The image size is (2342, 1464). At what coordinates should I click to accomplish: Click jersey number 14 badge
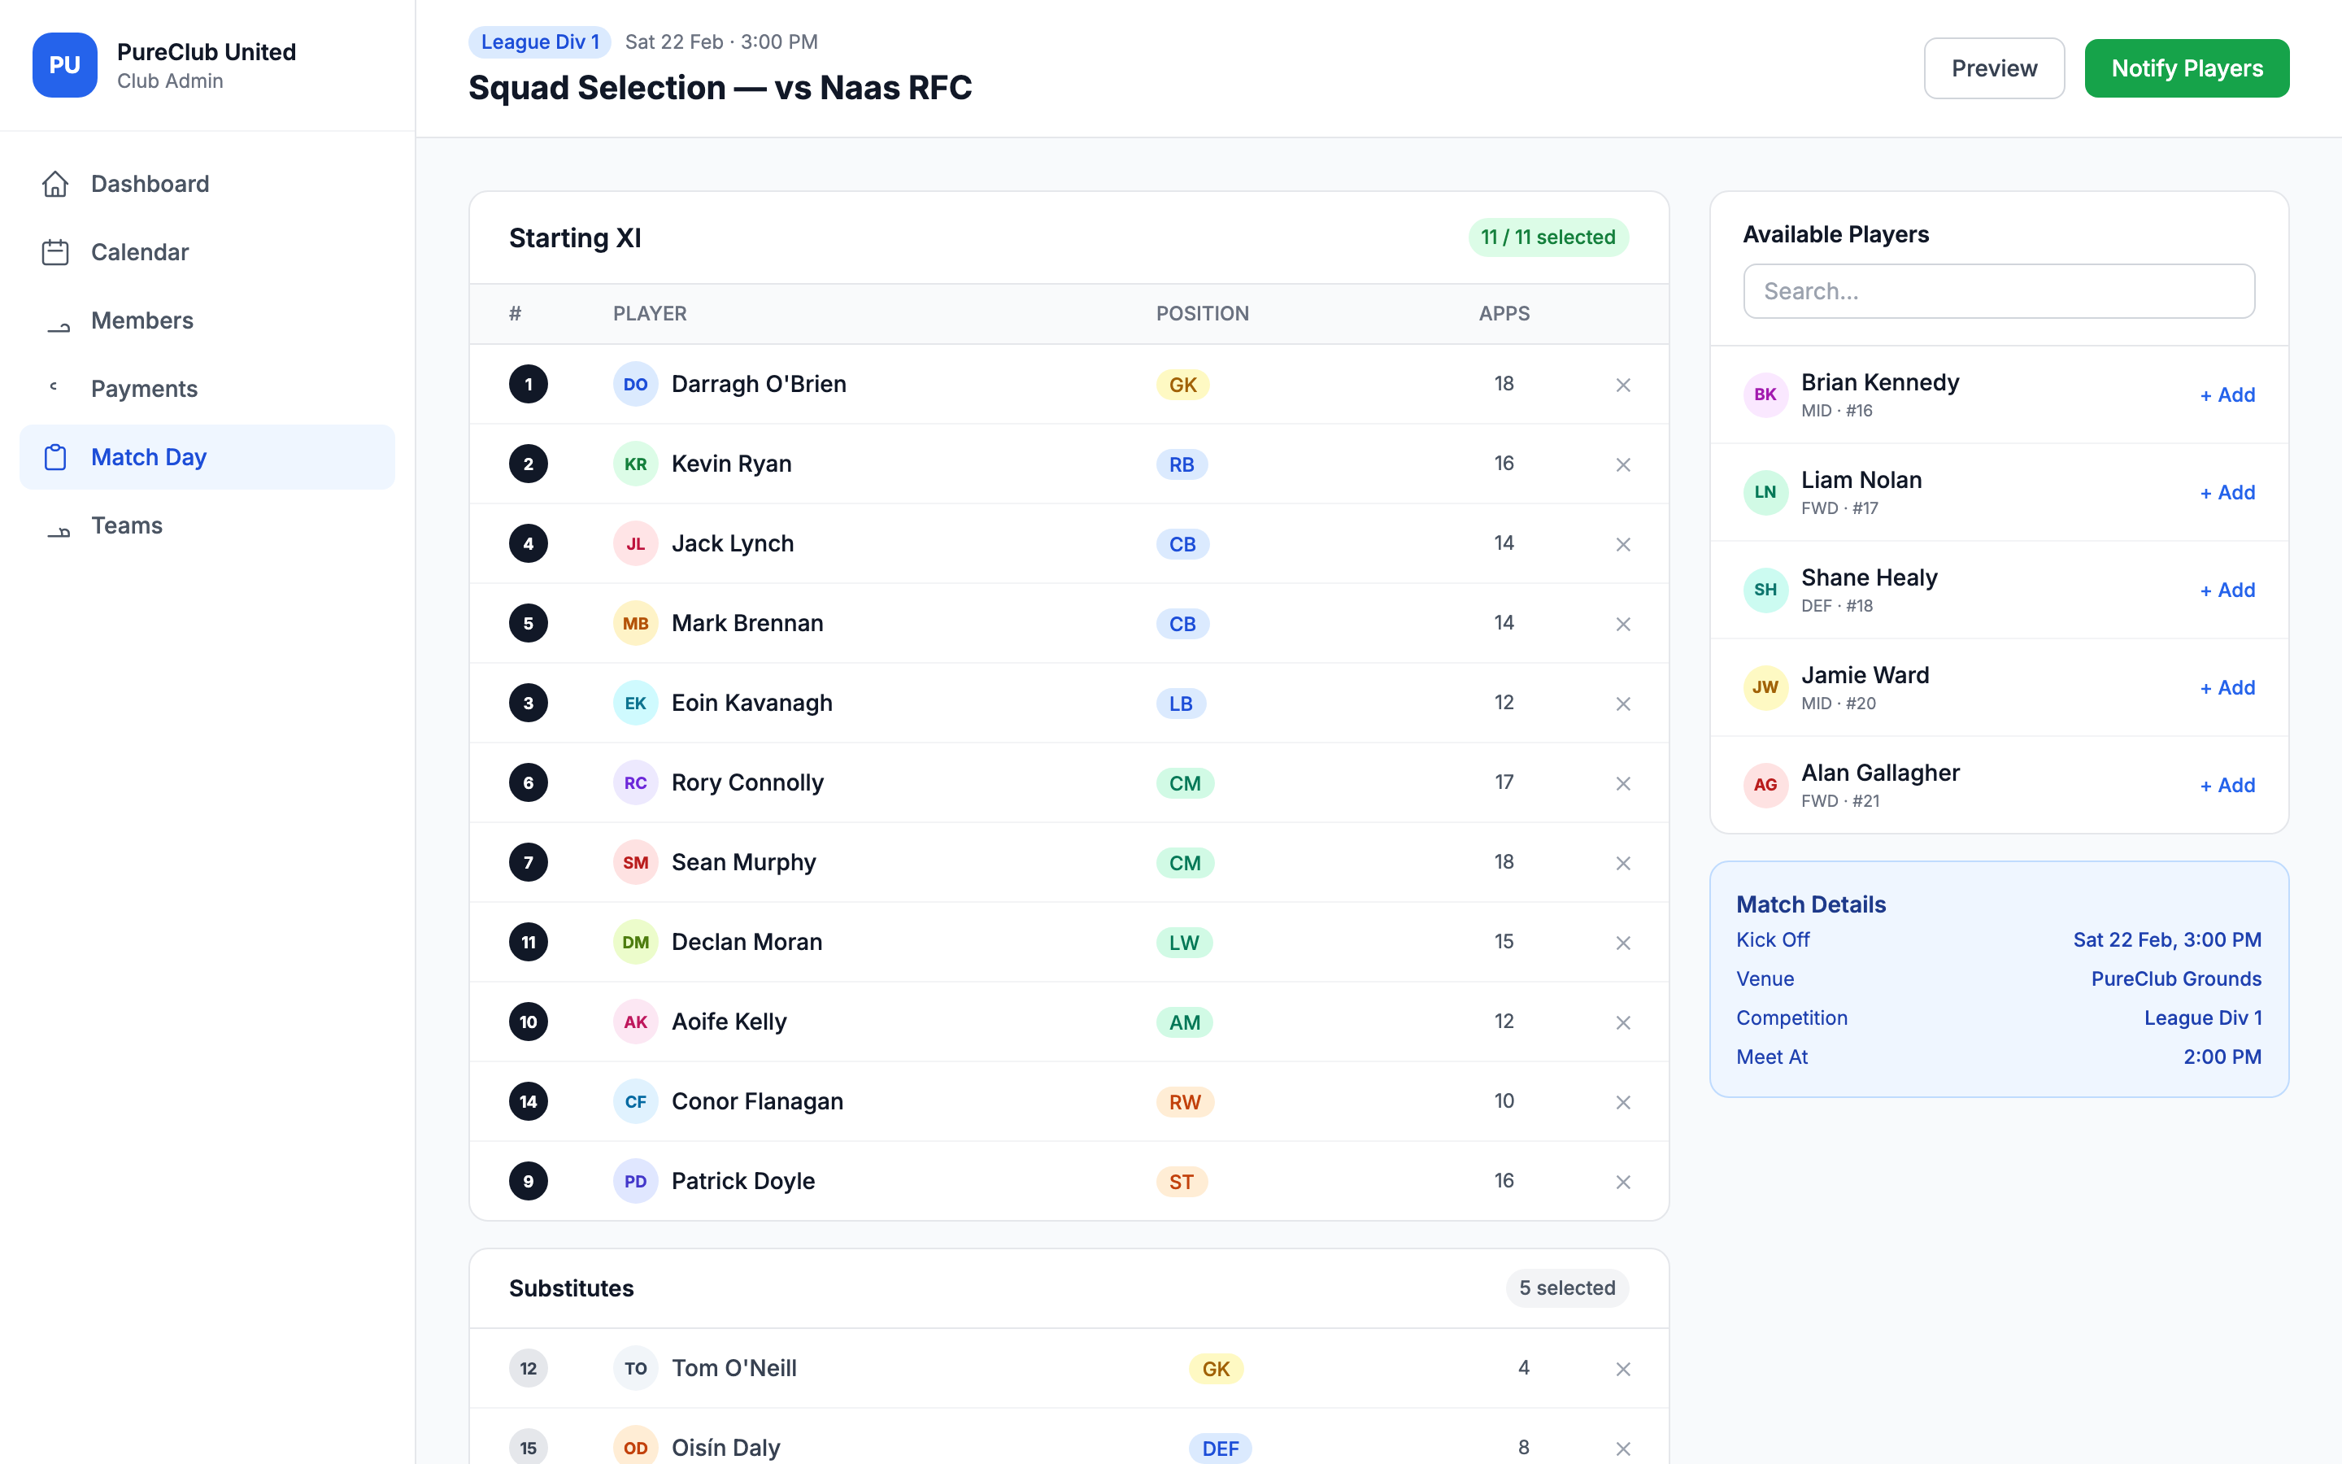529,1102
